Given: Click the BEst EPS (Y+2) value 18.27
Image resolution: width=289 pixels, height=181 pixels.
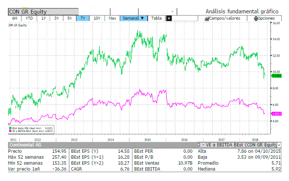Looking at the screenshot, I should (x=124, y=163).
